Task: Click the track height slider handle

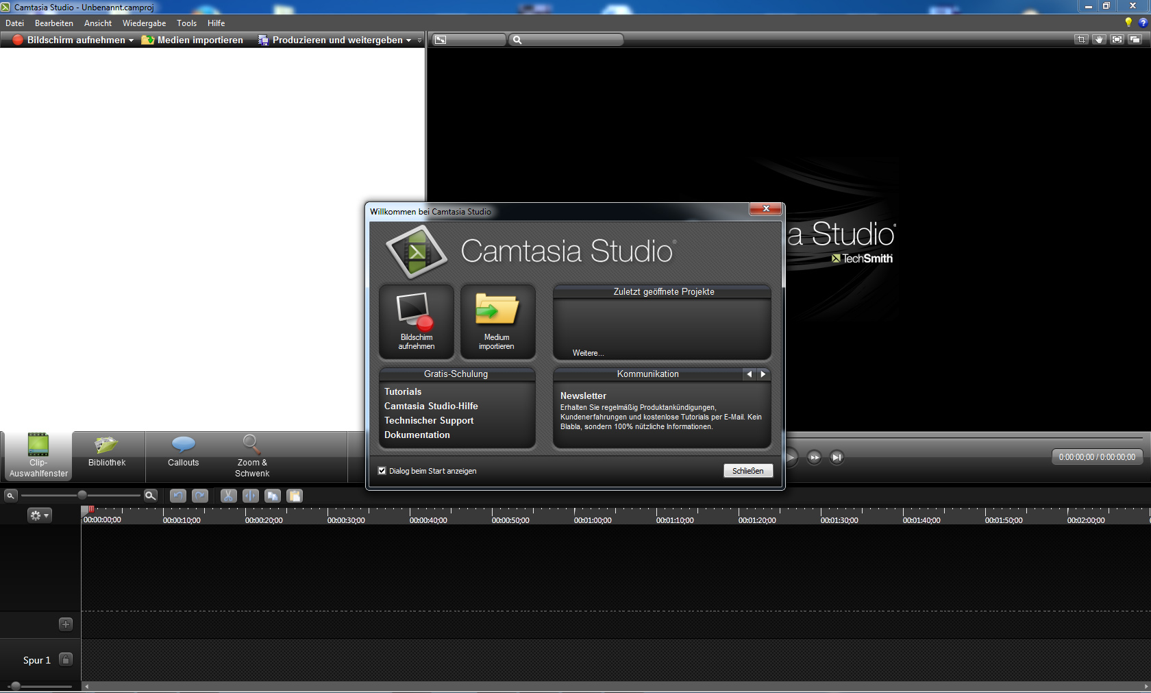Action: click(15, 686)
